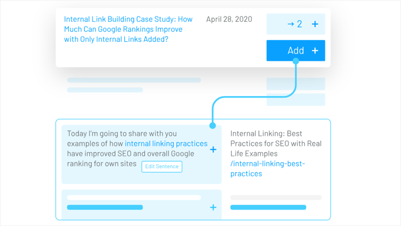
Task: Click the blue placeholder bar in second suggestion row
Action: 105,207
